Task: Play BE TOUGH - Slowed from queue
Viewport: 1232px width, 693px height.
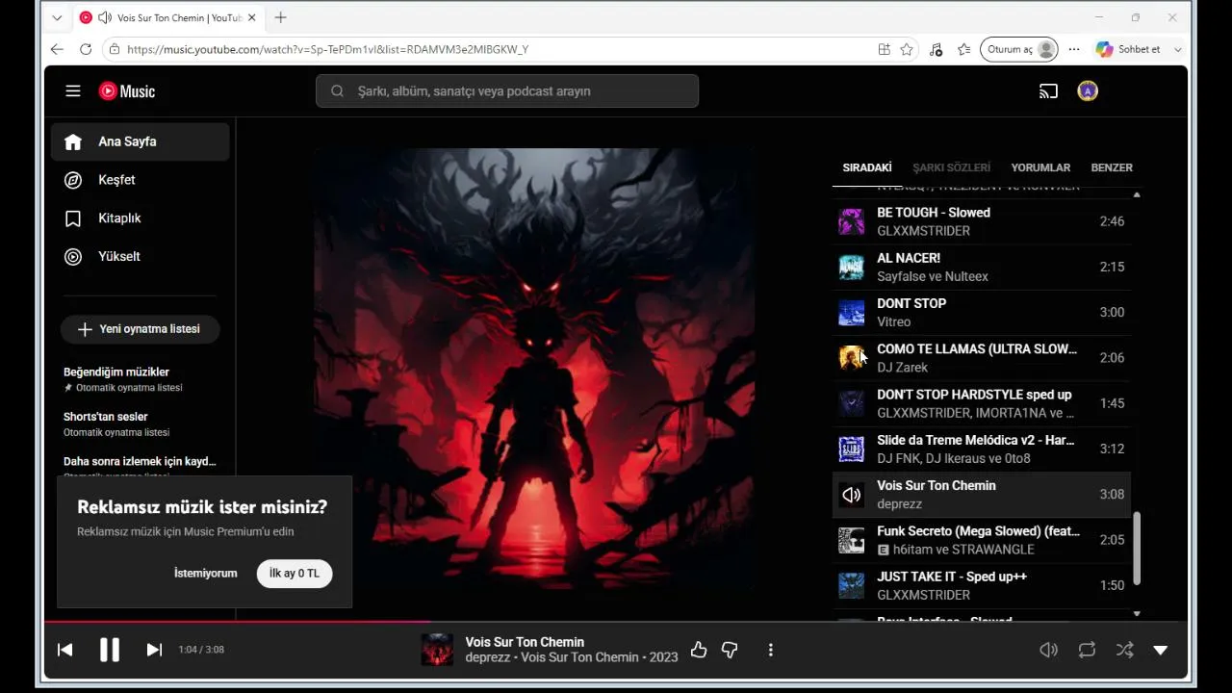Action: tap(982, 221)
